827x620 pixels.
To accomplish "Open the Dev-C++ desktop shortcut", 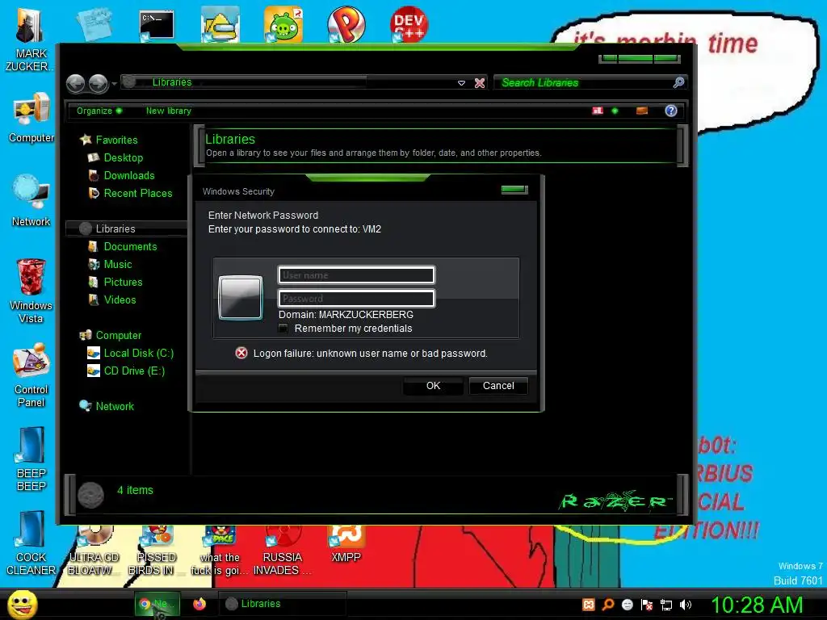I will [409, 24].
